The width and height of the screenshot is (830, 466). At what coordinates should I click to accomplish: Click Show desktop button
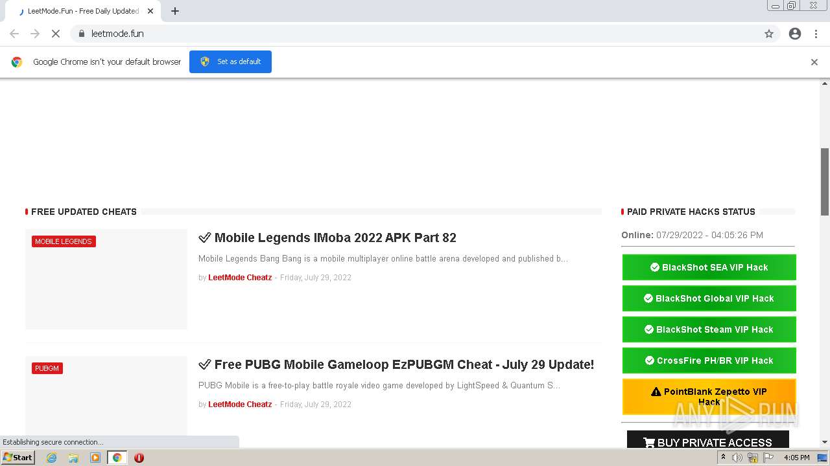(x=822, y=458)
